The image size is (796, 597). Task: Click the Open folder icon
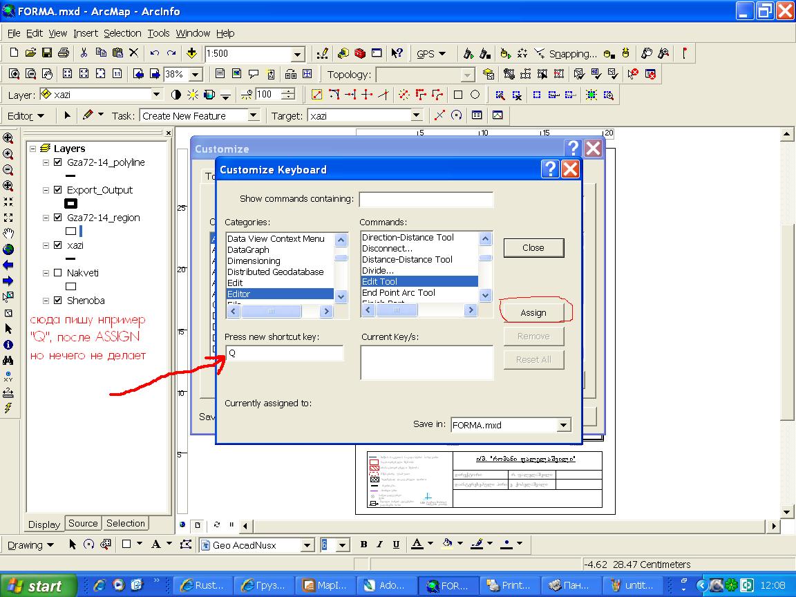coord(30,53)
